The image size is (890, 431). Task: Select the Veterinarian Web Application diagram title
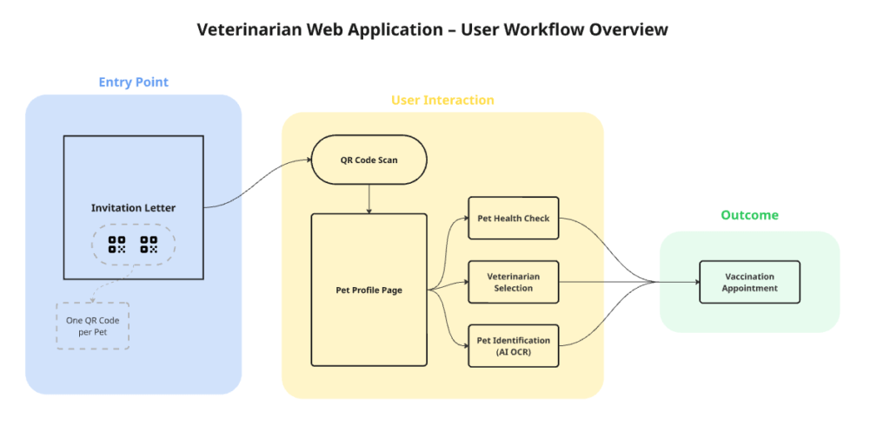(432, 29)
